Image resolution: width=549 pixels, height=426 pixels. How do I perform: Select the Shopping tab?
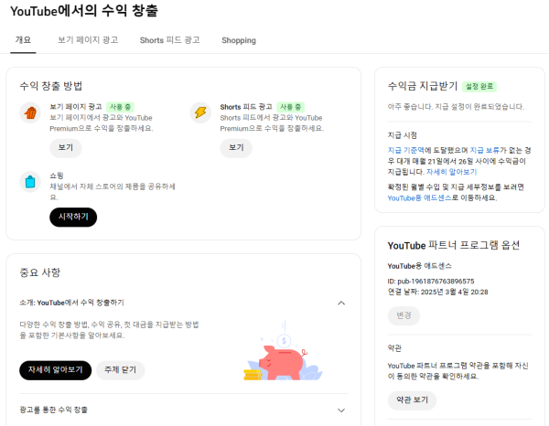point(239,40)
